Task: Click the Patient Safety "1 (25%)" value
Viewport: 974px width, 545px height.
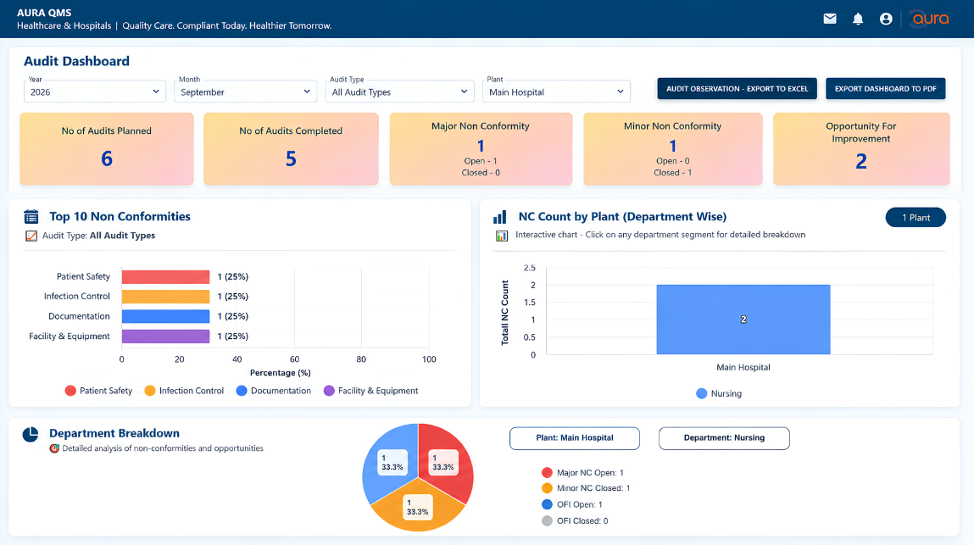Action: click(x=233, y=276)
